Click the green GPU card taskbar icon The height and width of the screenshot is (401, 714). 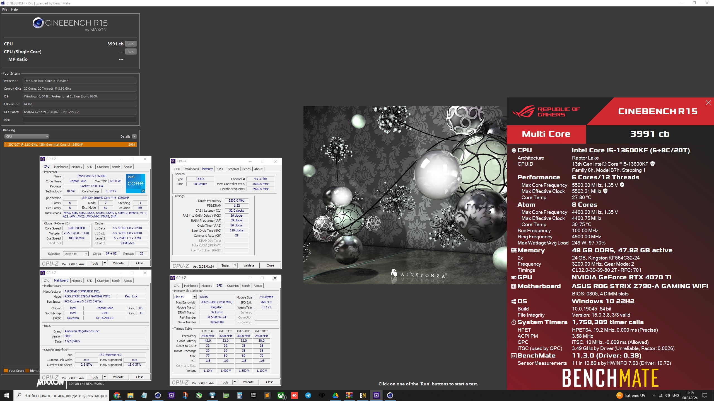tap(226, 395)
